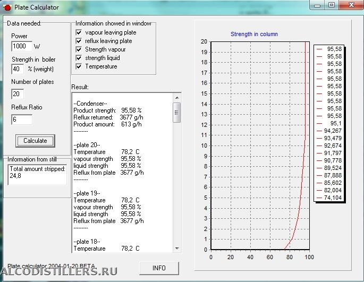Viewport: 364px width, 282px height.
Task: Toggle the reflux leaving plate checkbox
Action: 79,41
